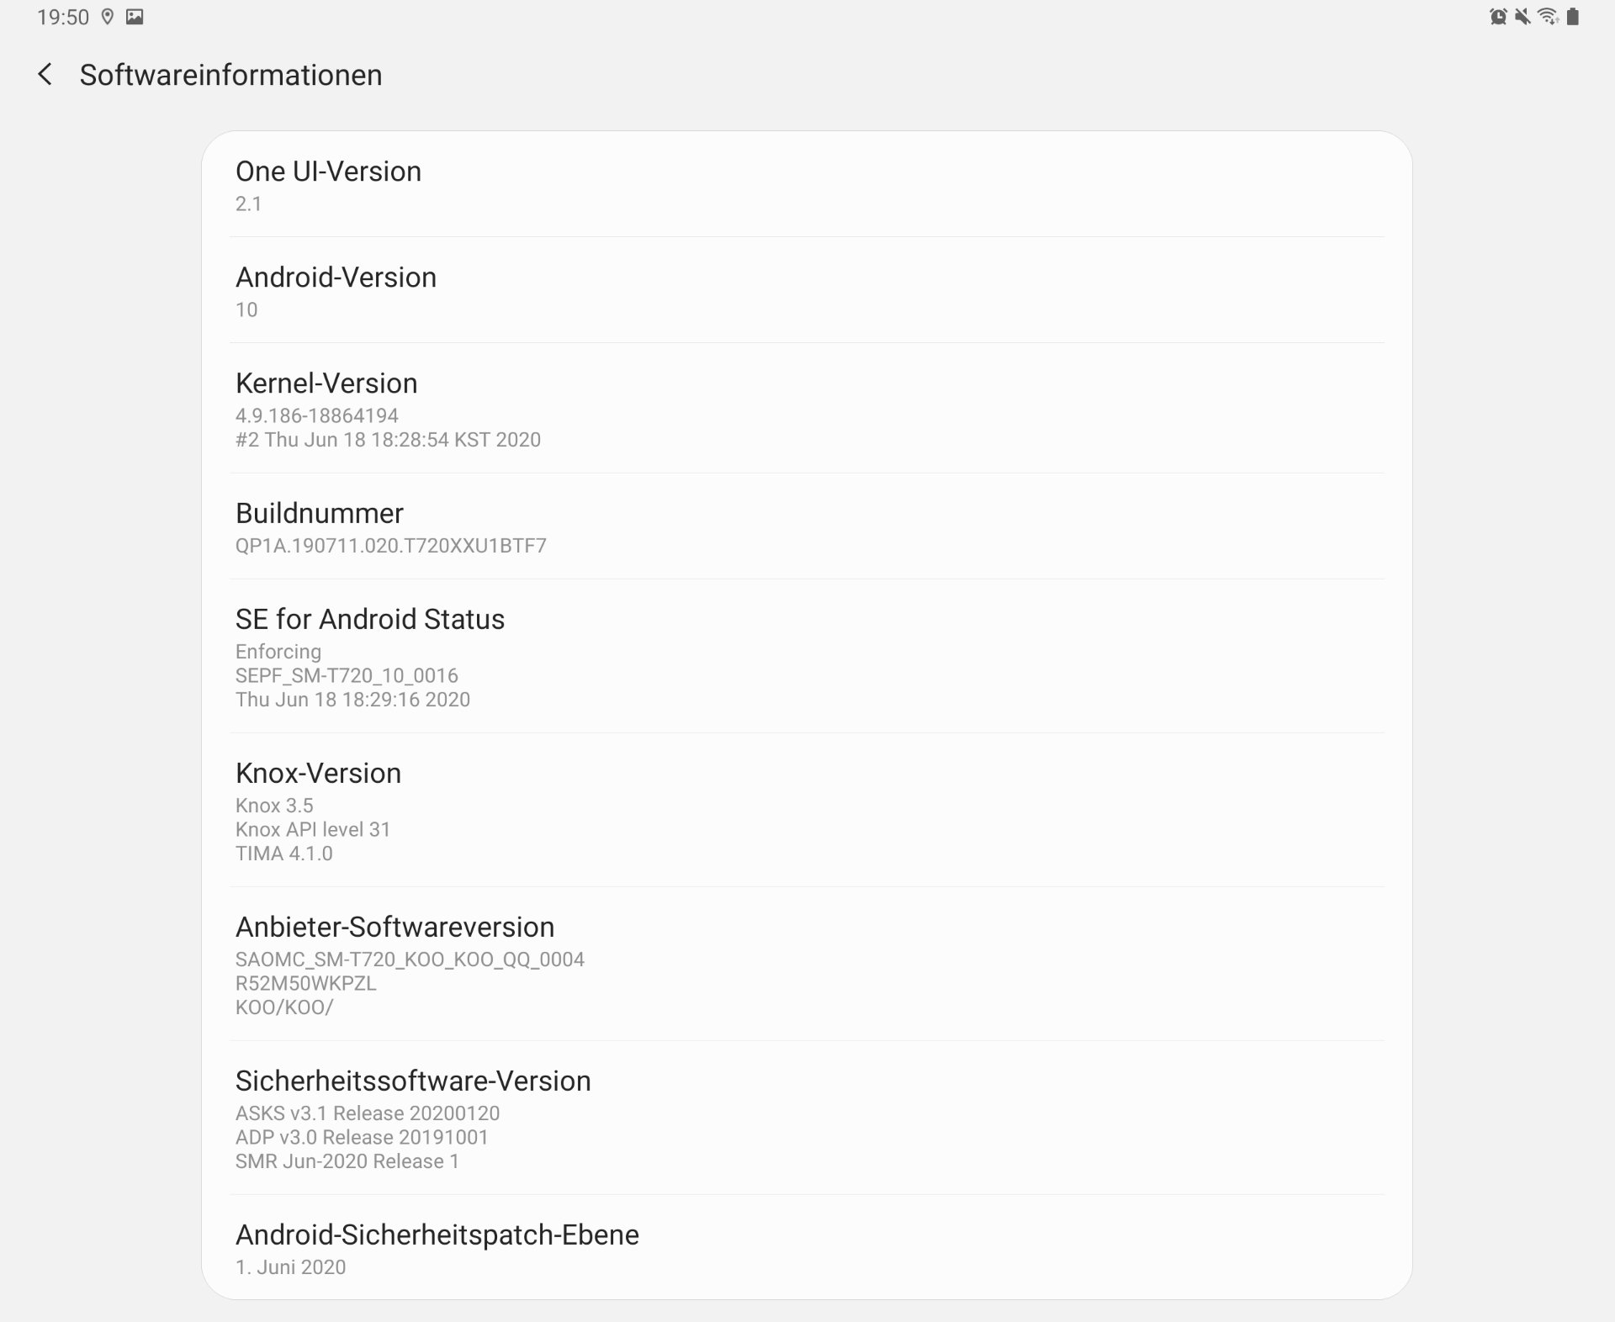The height and width of the screenshot is (1322, 1615).
Task: Tap SE for Android Status entry
Action: coord(807,656)
